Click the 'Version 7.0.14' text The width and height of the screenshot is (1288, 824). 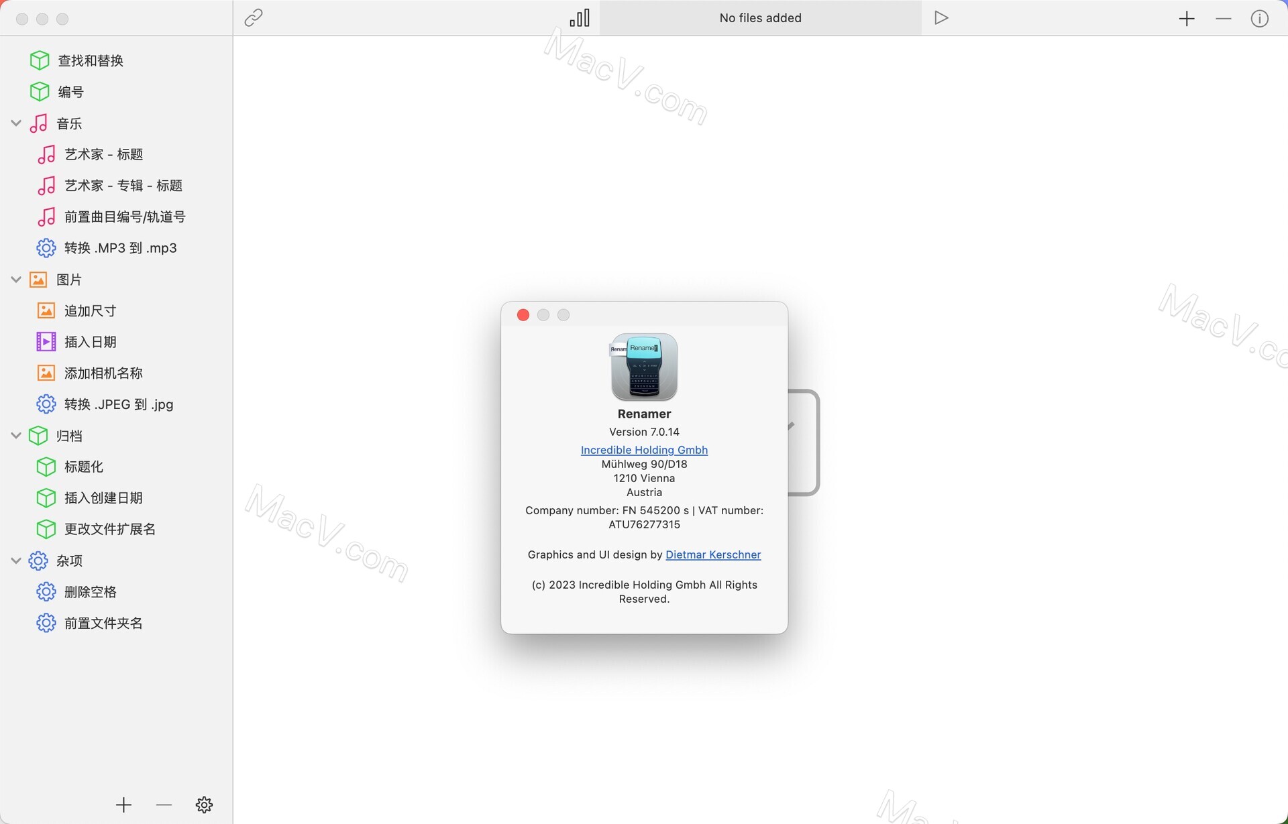[644, 432]
